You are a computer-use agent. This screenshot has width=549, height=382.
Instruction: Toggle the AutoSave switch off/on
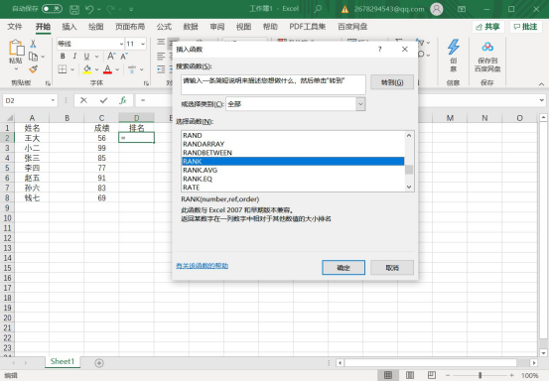point(52,9)
